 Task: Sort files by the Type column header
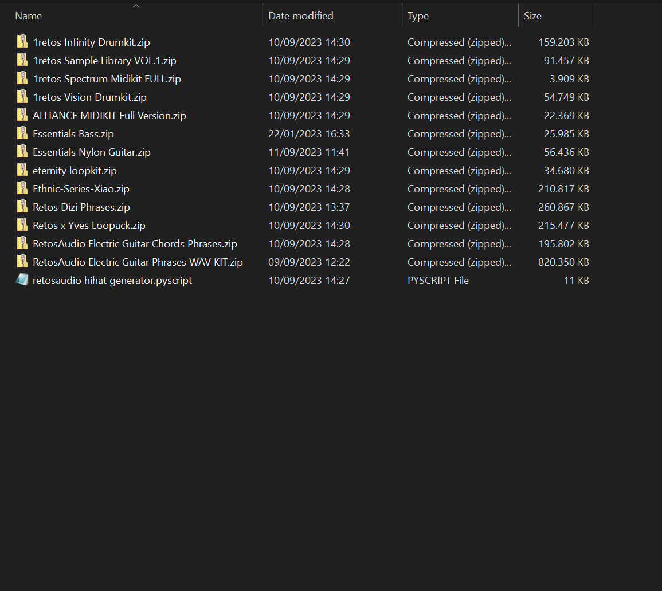(418, 16)
